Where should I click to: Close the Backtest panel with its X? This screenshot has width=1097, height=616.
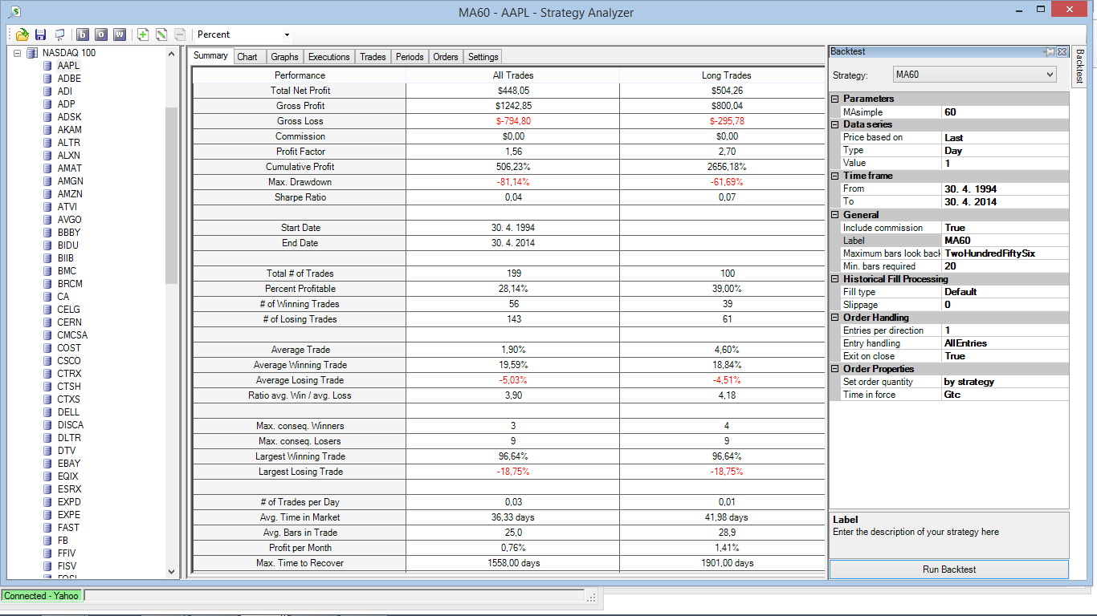(1062, 51)
